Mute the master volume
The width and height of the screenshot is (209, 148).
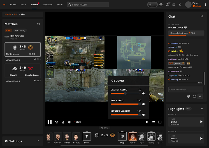(x=144, y=115)
